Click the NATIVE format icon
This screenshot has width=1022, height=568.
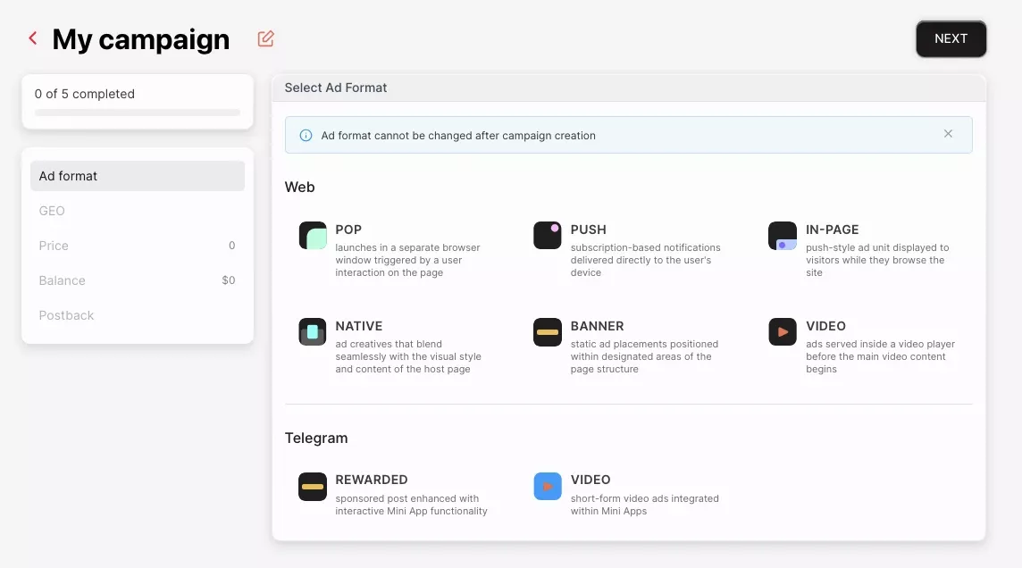coord(313,331)
